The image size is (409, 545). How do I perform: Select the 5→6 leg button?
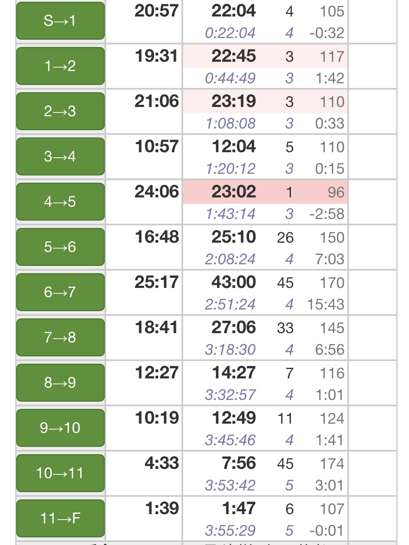[60, 247]
